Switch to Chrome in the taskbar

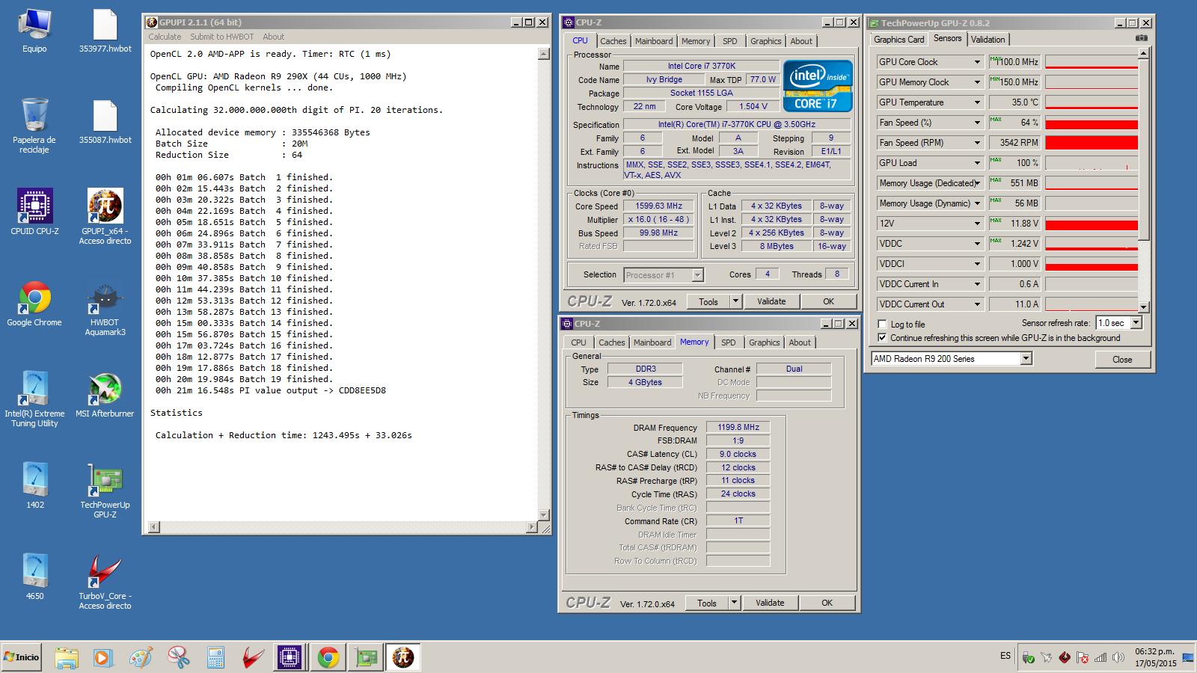(x=328, y=657)
